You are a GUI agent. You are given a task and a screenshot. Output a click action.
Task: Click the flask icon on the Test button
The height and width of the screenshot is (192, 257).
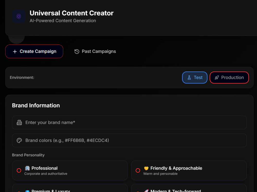(189, 78)
